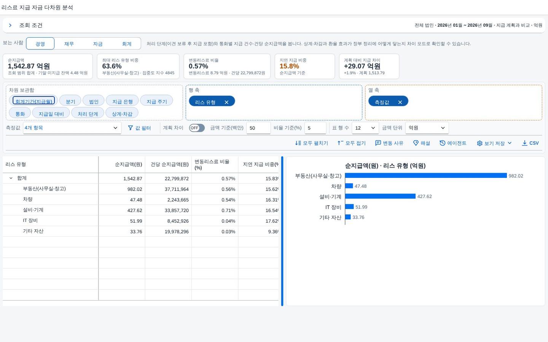Select the IT 장비 table row label
548x342 pixels.
coord(30,221)
